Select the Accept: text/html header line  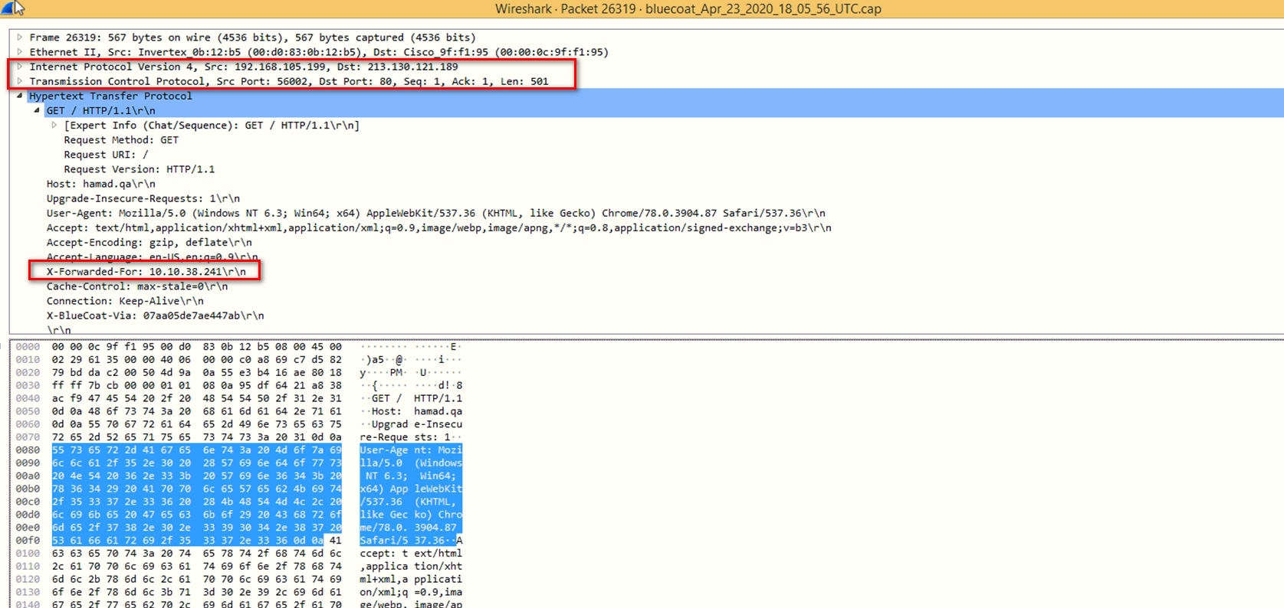click(x=438, y=227)
